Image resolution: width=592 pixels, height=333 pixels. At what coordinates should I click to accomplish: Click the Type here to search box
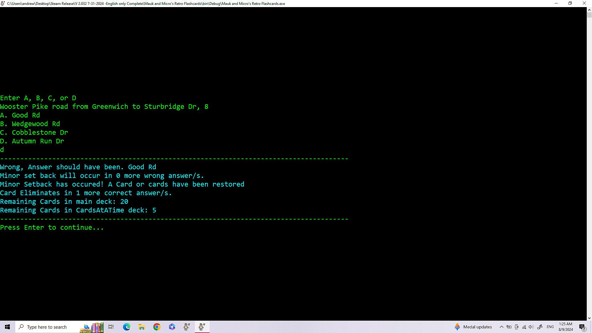click(x=46, y=327)
